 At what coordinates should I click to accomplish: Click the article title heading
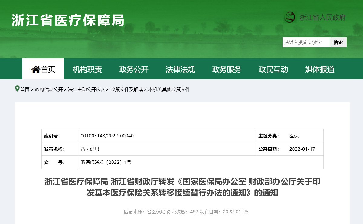coord(182,187)
